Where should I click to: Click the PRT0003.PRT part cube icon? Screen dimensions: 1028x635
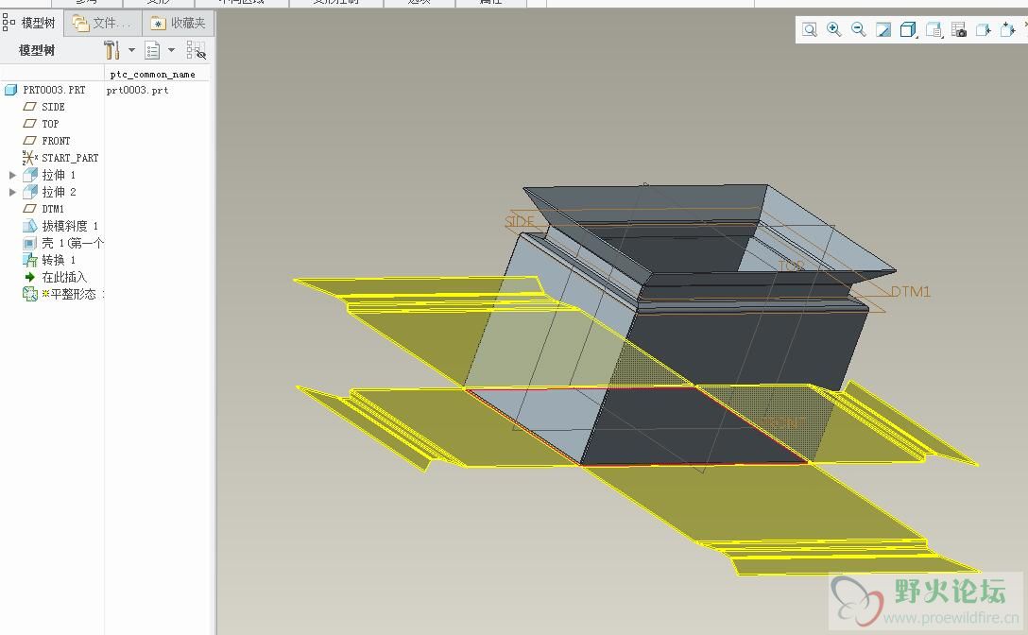10,90
